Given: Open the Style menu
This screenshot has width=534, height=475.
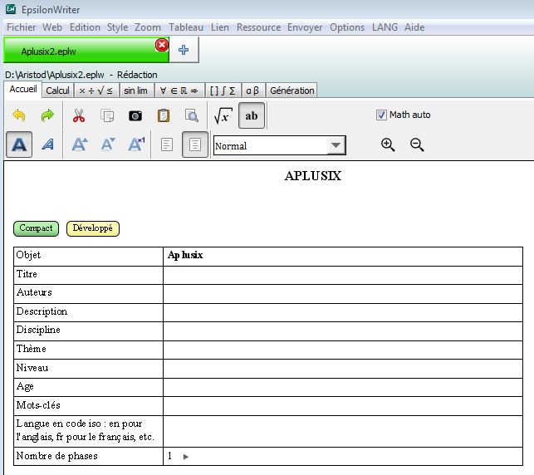Looking at the screenshot, I should click(x=117, y=27).
